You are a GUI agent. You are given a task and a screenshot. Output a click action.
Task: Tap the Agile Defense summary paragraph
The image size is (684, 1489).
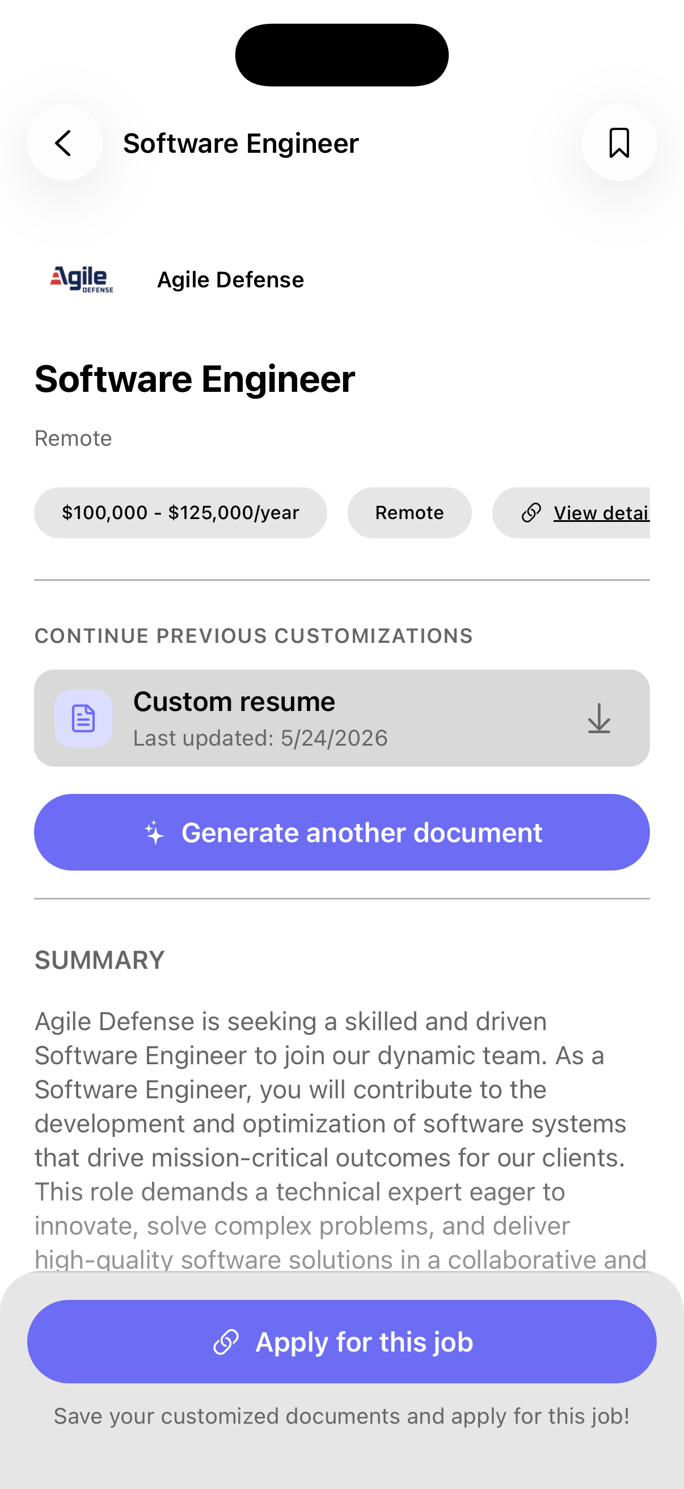point(340,1140)
